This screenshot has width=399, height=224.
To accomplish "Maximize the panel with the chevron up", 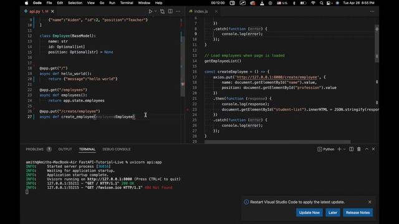I will pos(367,149).
